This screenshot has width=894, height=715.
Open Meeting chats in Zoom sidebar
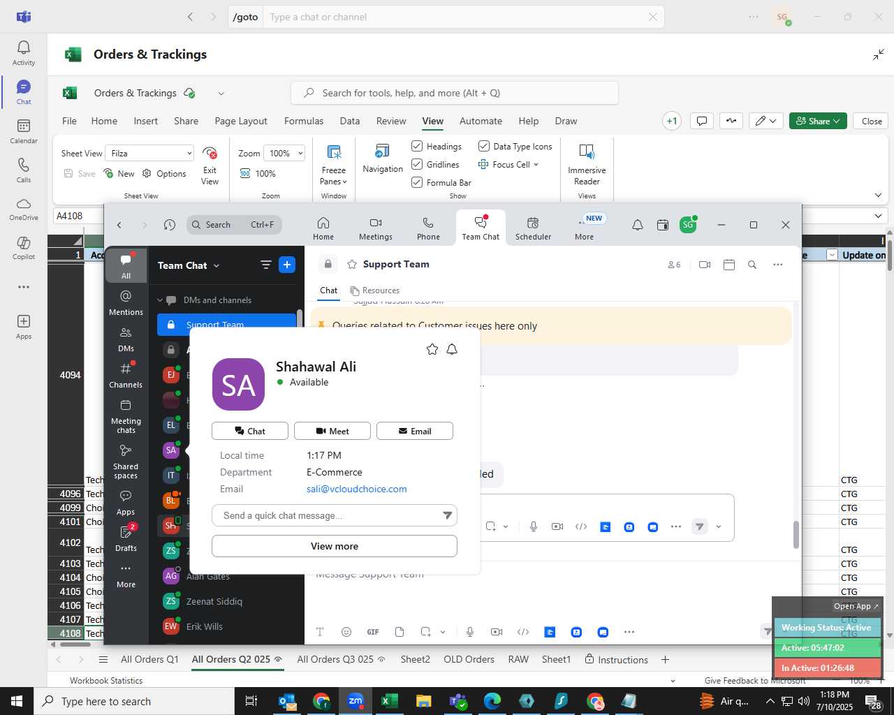coord(126,417)
